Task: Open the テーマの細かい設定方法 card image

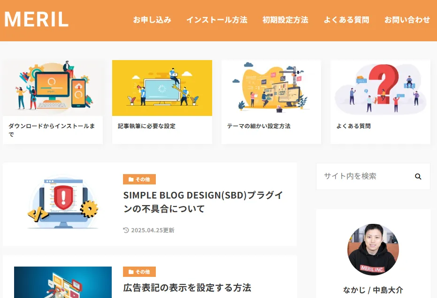Action: 271,87
